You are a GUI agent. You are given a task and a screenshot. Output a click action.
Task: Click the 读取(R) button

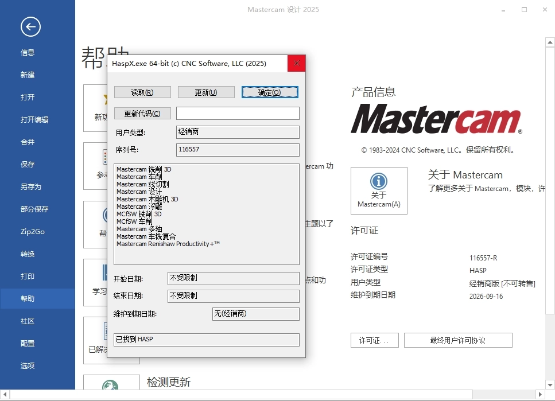[142, 92]
